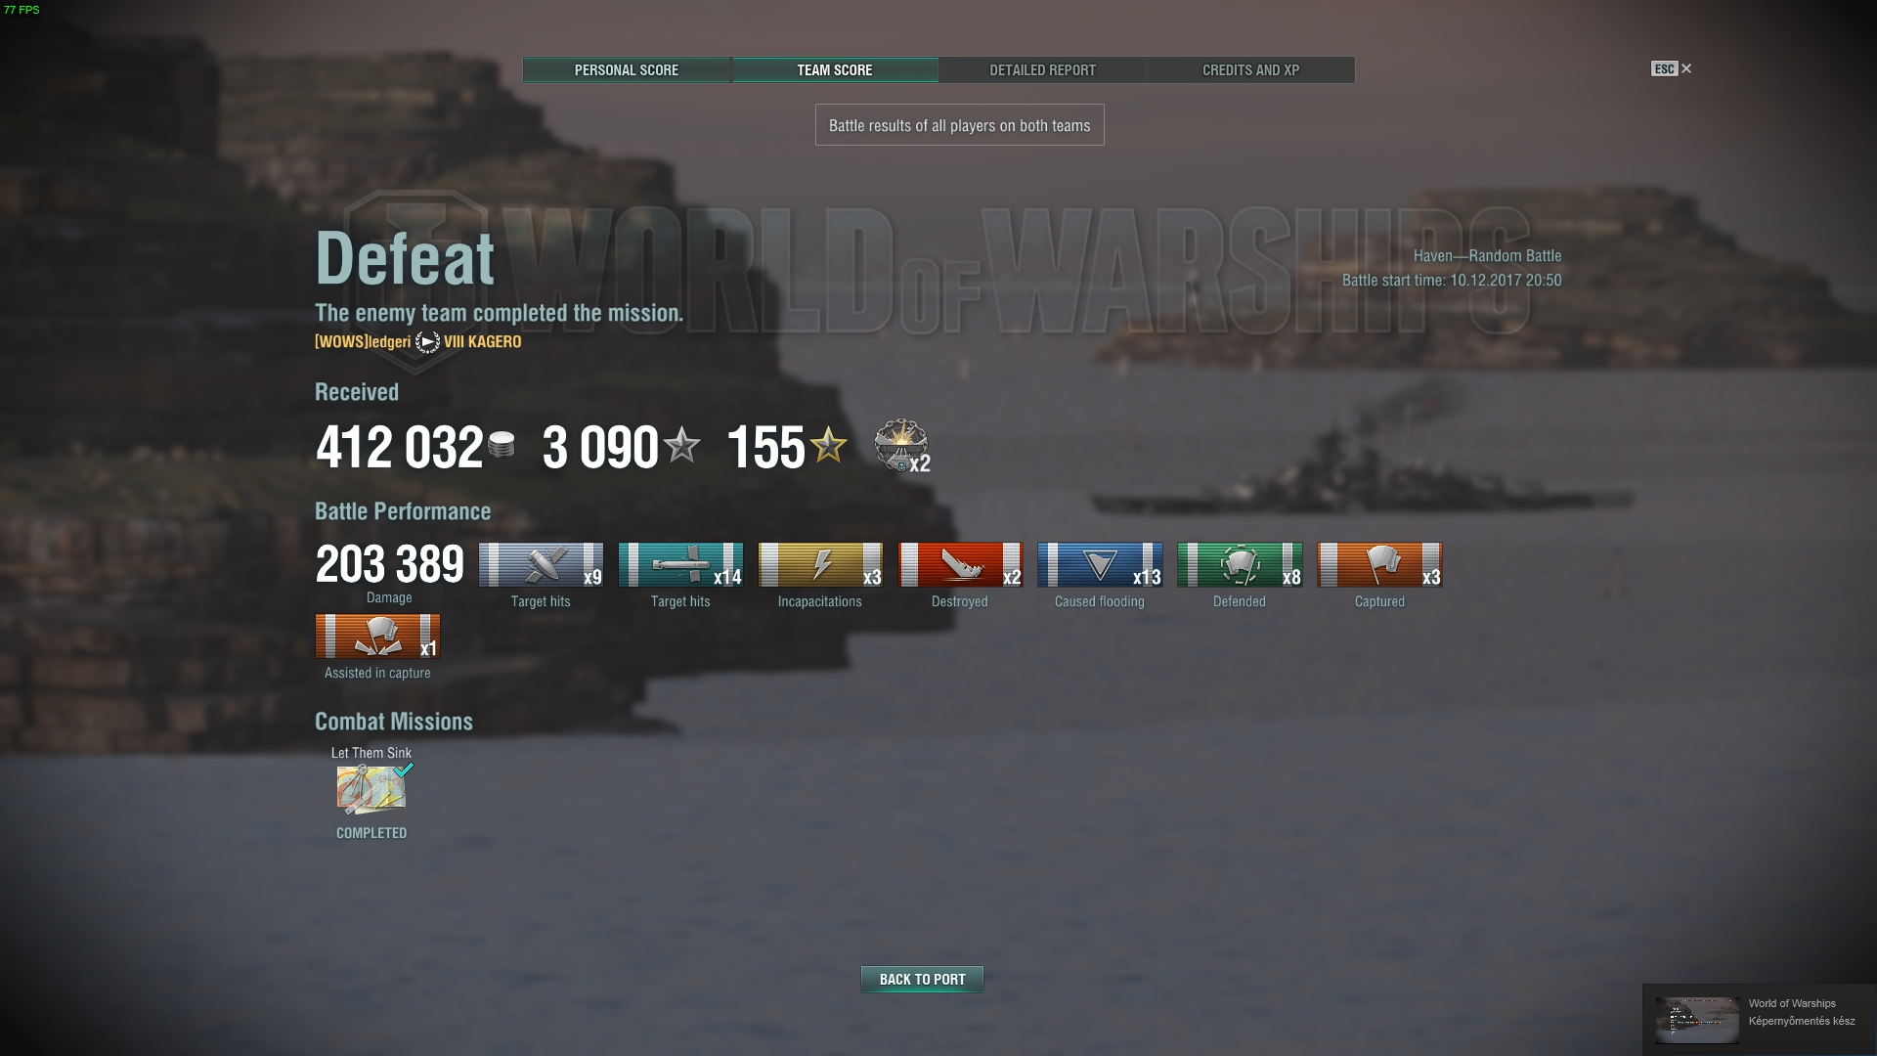Image resolution: width=1877 pixels, height=1056 pixels.
Task: Open the screenshot saved notification thumbnail
Action: 1697,1020
